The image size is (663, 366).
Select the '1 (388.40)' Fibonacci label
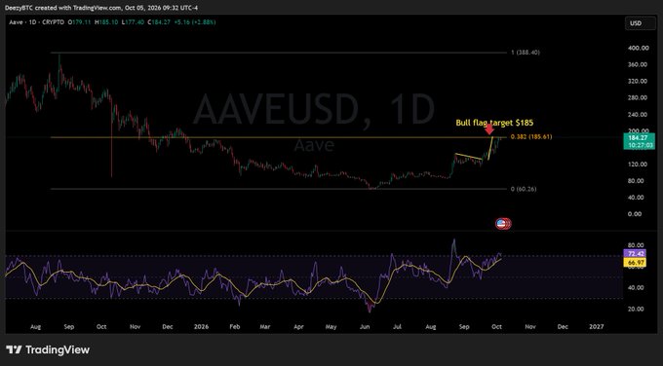tap(526, 53)
